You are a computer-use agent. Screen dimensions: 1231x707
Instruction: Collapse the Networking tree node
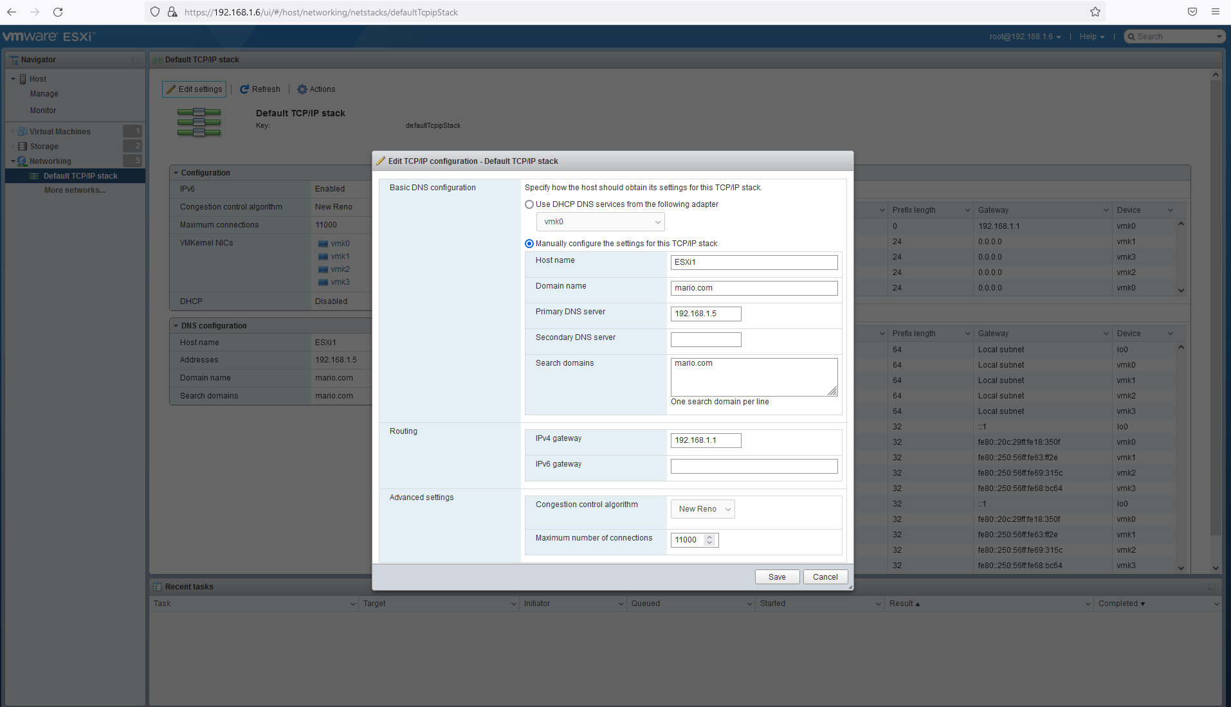(x=13, y=161)
